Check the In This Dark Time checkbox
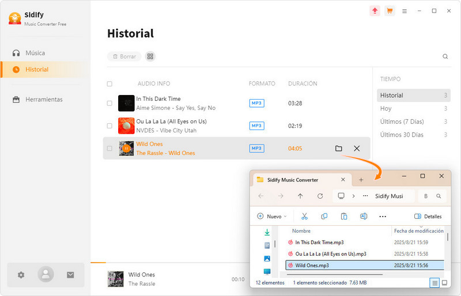 pos(109,103)
